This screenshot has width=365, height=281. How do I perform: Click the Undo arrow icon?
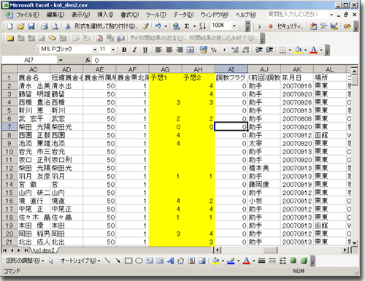158,26
